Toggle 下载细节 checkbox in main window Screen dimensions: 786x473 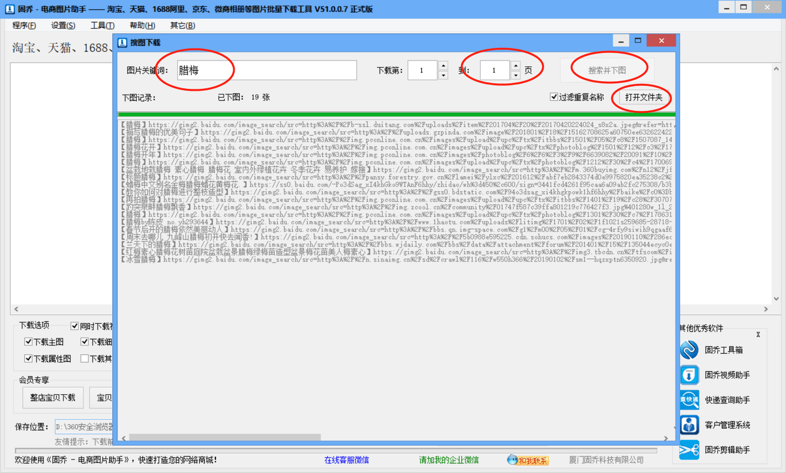[x=85, y=342]
